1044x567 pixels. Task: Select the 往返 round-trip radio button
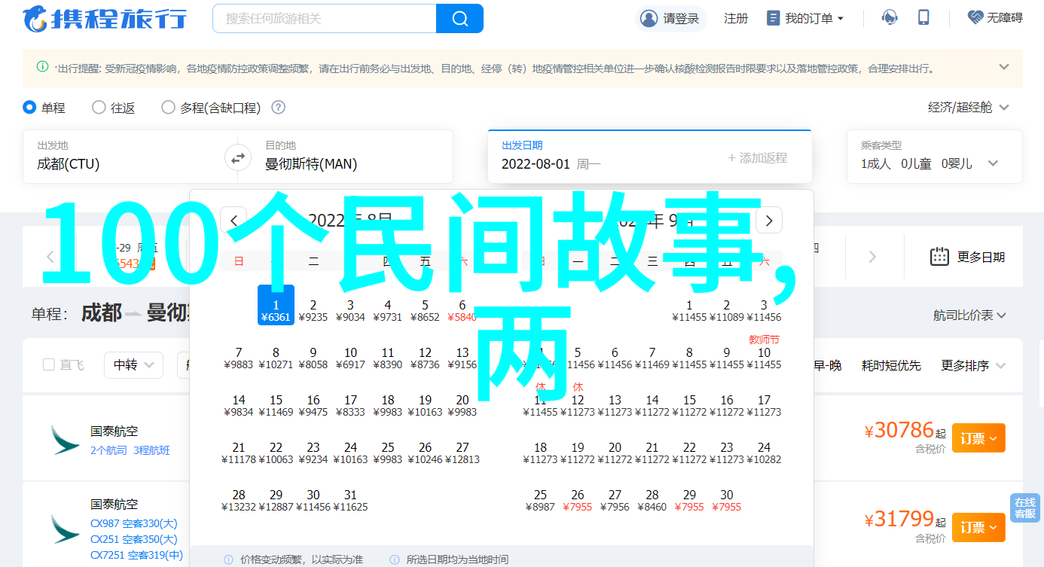point(99,108)
